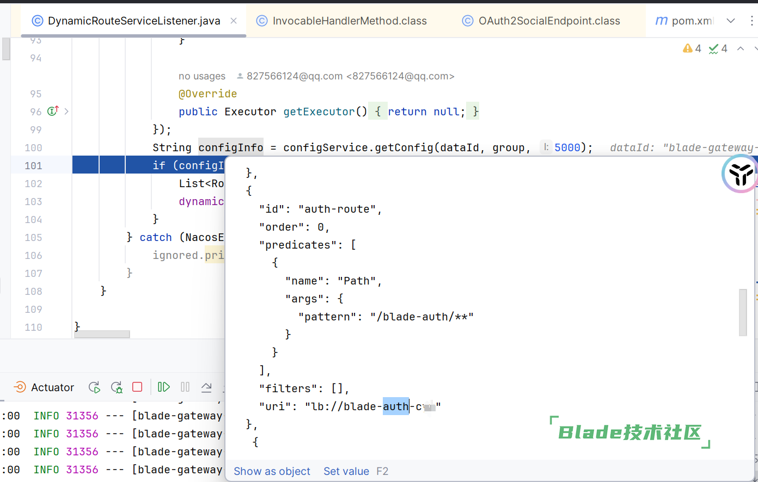Click the AI assistant round logo icon
Image resolution: width=758 pixels, height=482 pixels.
click(740, 174)
